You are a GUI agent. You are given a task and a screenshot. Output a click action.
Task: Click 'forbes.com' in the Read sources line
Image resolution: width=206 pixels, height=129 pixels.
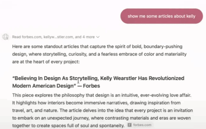click(x=32, y=37)
